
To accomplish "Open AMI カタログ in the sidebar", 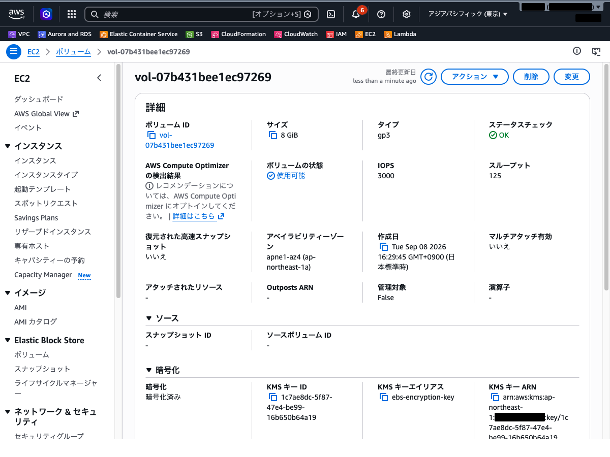I will point(36,321).
